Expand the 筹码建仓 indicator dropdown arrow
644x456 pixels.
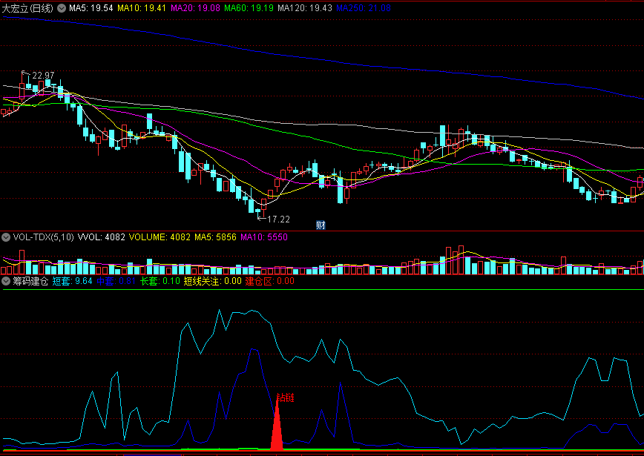[x=6, y=281]
